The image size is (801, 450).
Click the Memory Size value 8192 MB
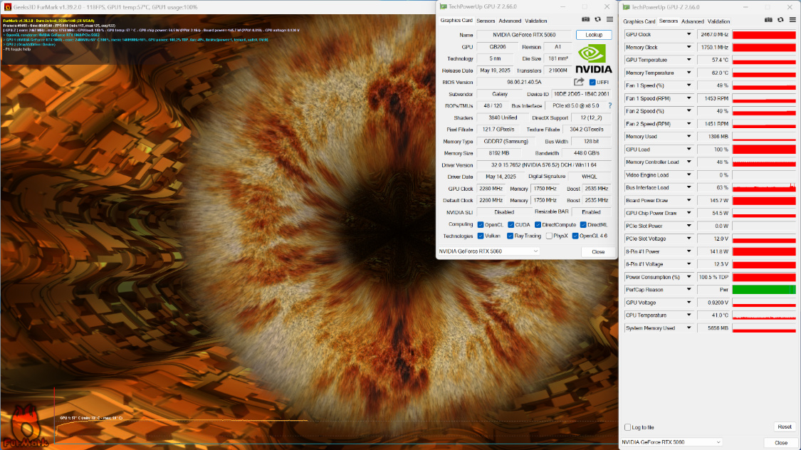point(498,153)
